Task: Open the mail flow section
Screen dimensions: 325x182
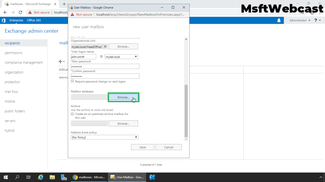Action: click(x=11, y=91)
